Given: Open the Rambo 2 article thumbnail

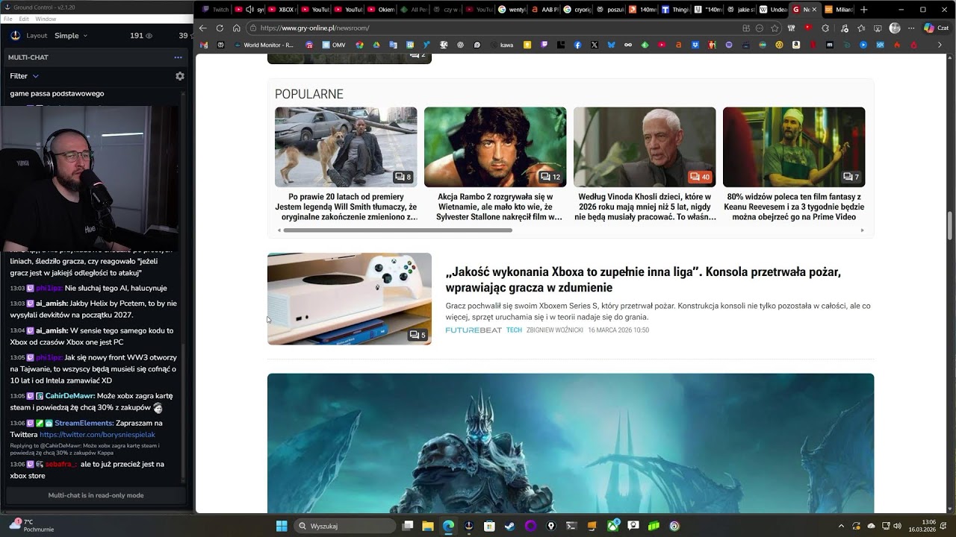Looking at the screenshot, I should point(495,147).
